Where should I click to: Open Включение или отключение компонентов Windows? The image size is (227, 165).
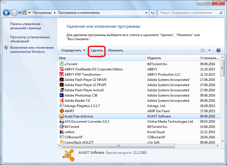[x=32, y=50]
